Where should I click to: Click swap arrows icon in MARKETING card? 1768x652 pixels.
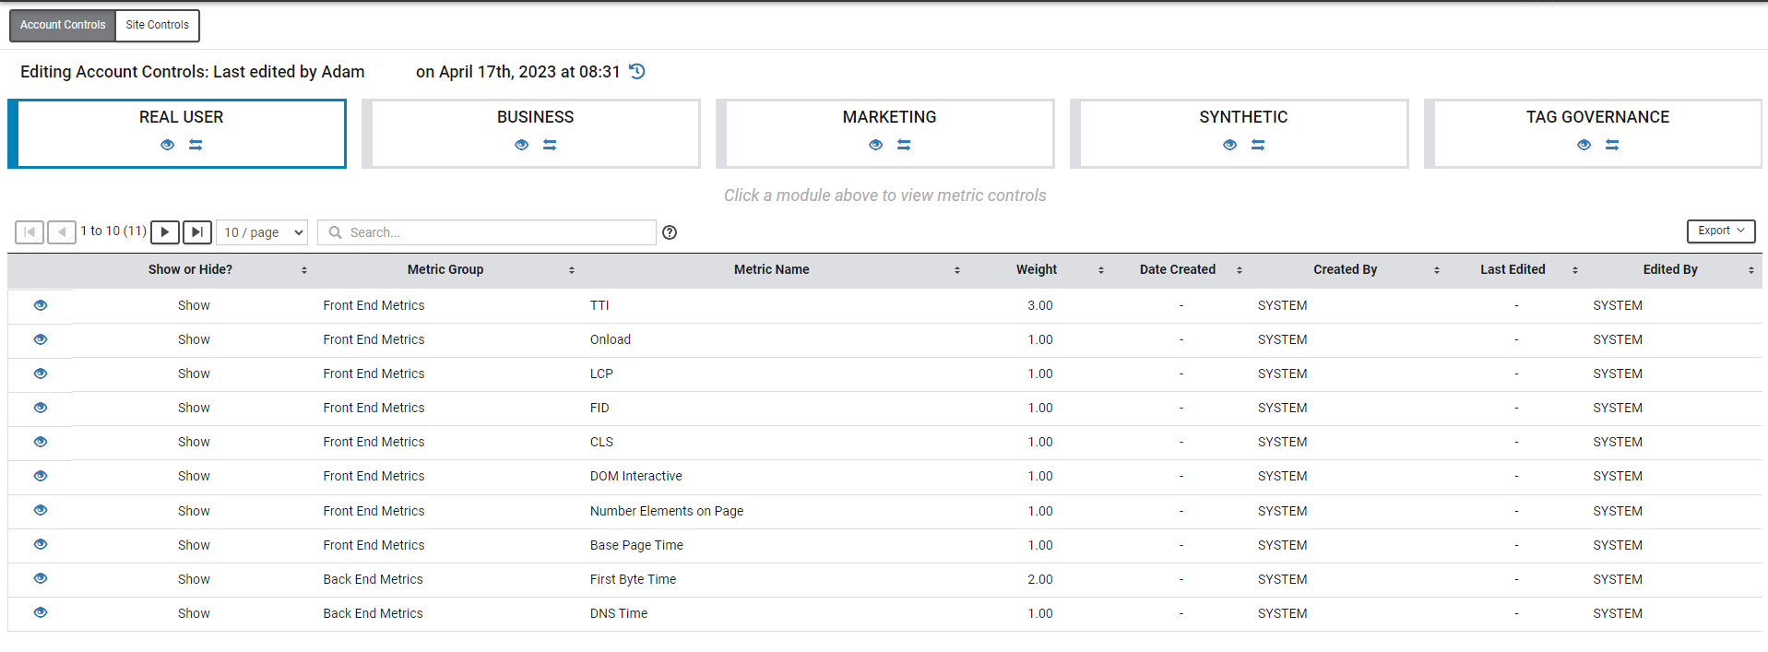click(904, 145)
